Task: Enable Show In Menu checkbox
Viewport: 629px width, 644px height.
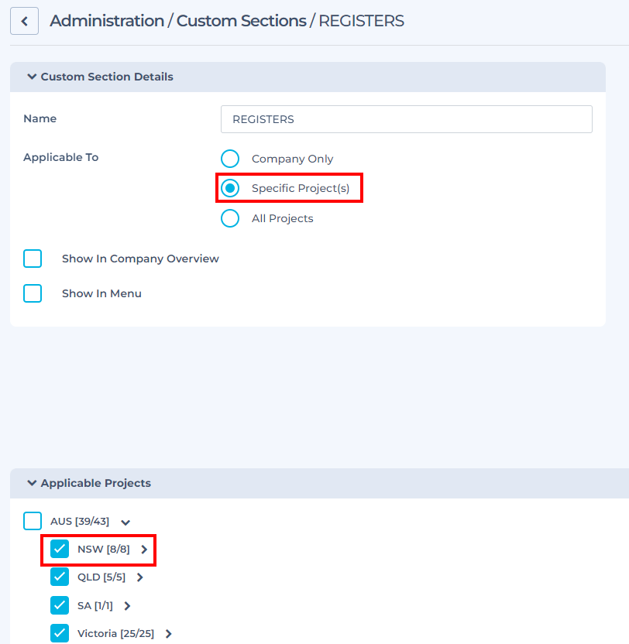Action: [33, 293]
